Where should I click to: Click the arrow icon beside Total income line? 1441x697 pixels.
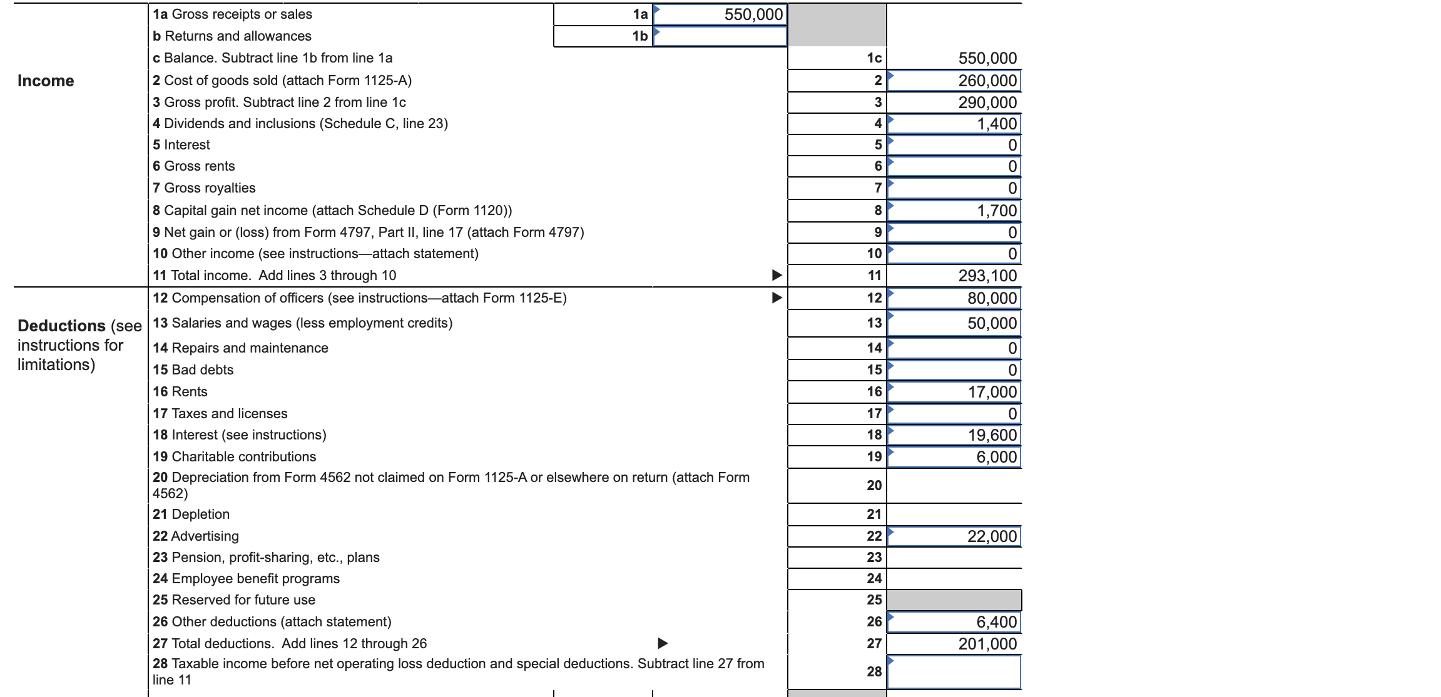(x=777, y=275)
